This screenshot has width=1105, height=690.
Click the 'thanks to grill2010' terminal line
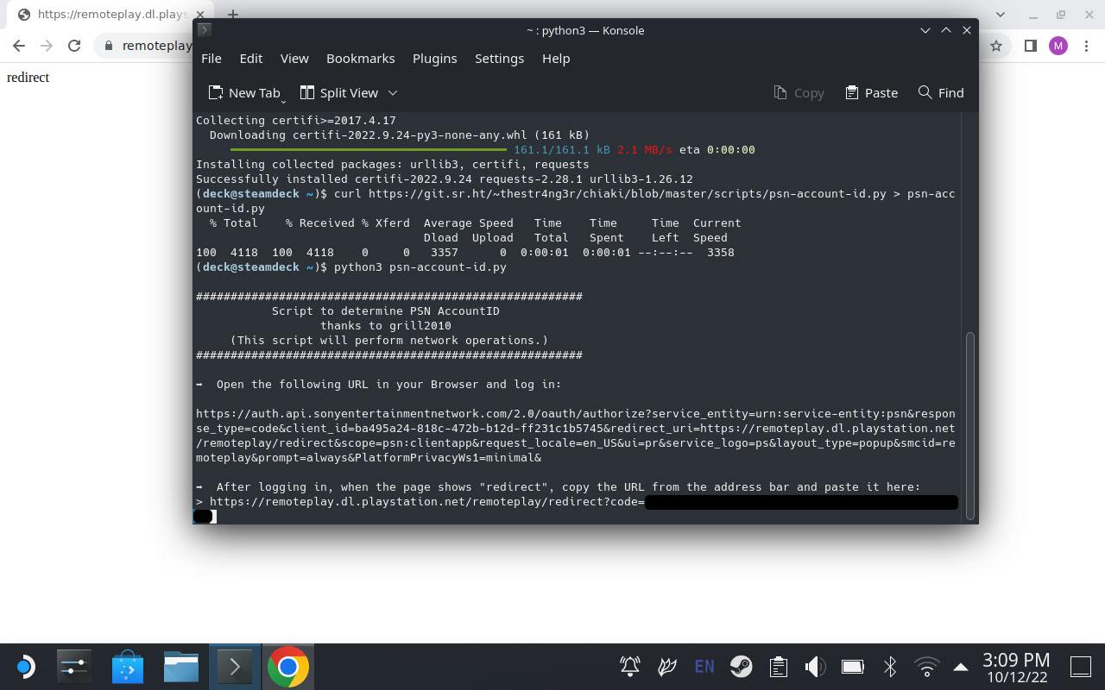coord(385,326)
